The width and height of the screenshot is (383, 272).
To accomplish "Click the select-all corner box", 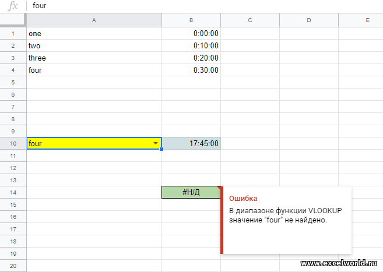I will 13,20.
